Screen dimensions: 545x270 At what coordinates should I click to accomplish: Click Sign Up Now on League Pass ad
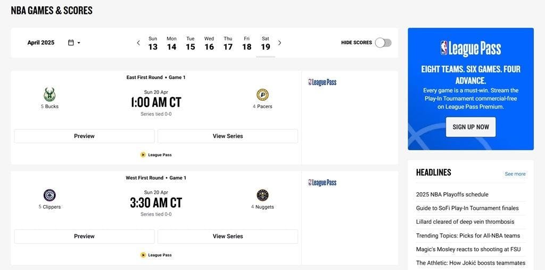[x=470, y=127]
